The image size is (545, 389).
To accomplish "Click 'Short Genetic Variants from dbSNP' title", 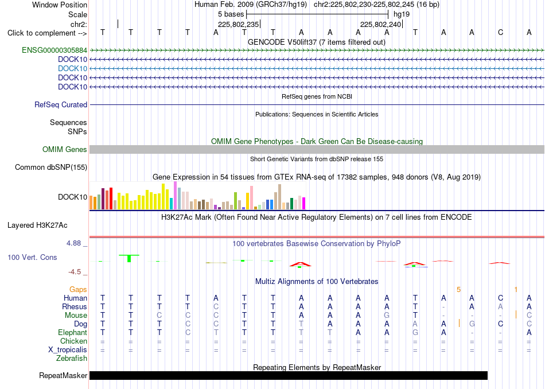I will click(x=317, y=160).
